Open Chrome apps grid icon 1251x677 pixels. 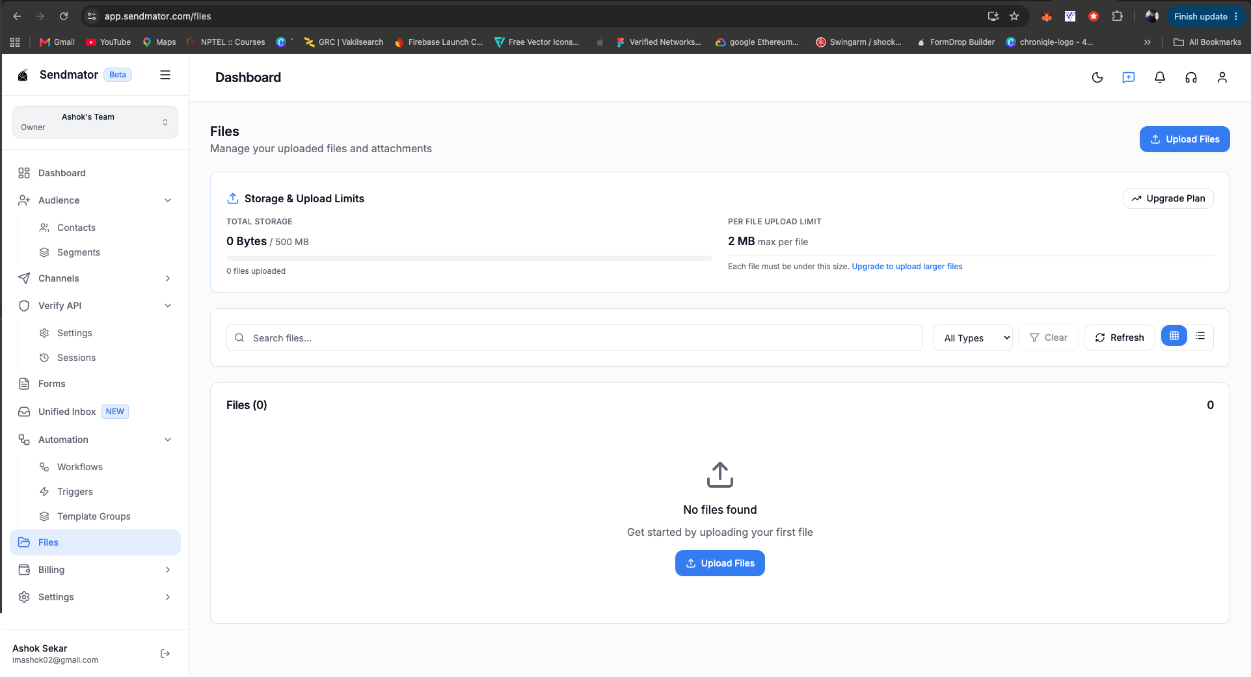(x=15, y=42)
